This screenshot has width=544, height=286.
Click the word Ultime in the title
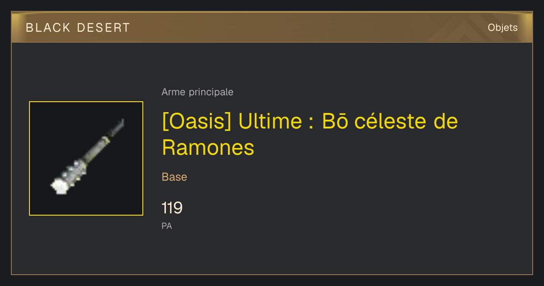pyautogui.click(x=270, y=122)
